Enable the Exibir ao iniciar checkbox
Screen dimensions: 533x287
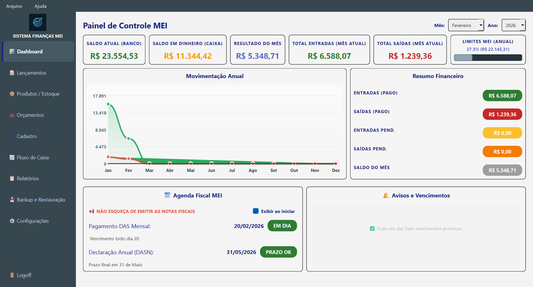click(x=255, y=211)
